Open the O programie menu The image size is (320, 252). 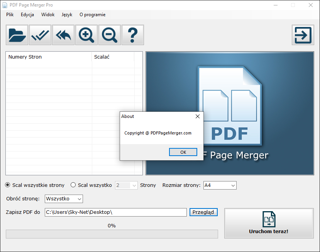[x=93, y=15]
